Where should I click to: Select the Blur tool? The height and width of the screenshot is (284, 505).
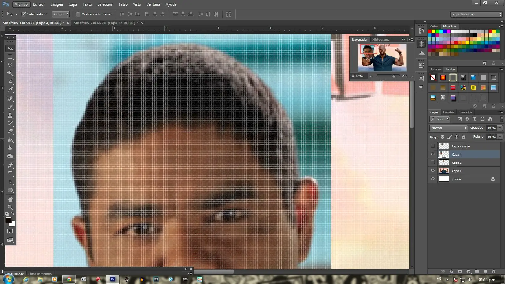(10, 148)
